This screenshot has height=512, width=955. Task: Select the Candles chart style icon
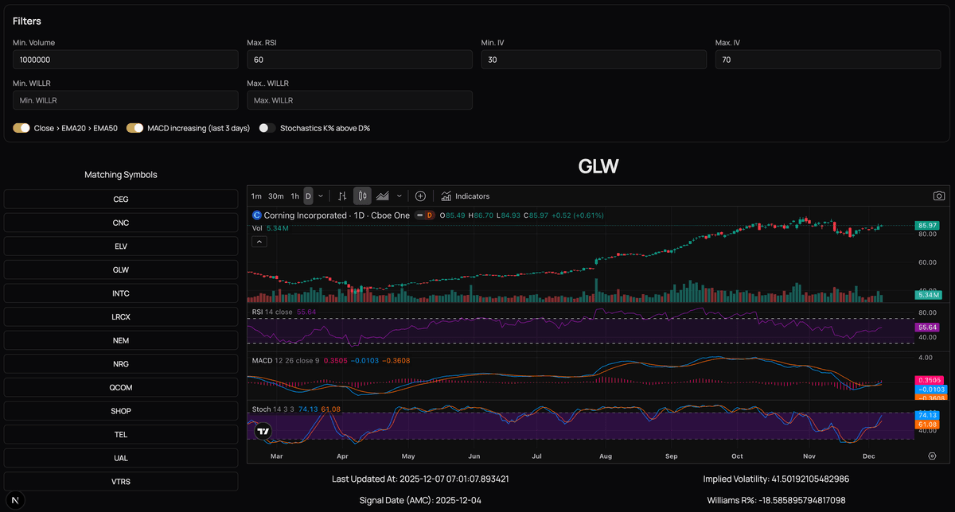[x=362, y=196]
